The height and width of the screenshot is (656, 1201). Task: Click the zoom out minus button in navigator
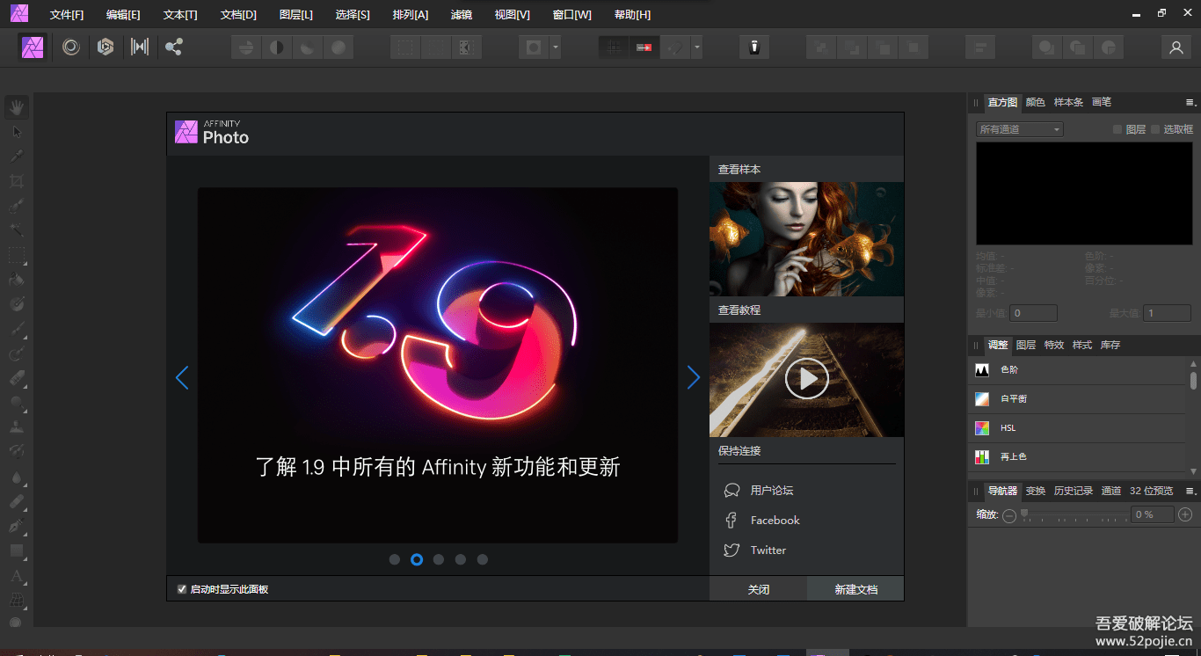point(1009,515)
